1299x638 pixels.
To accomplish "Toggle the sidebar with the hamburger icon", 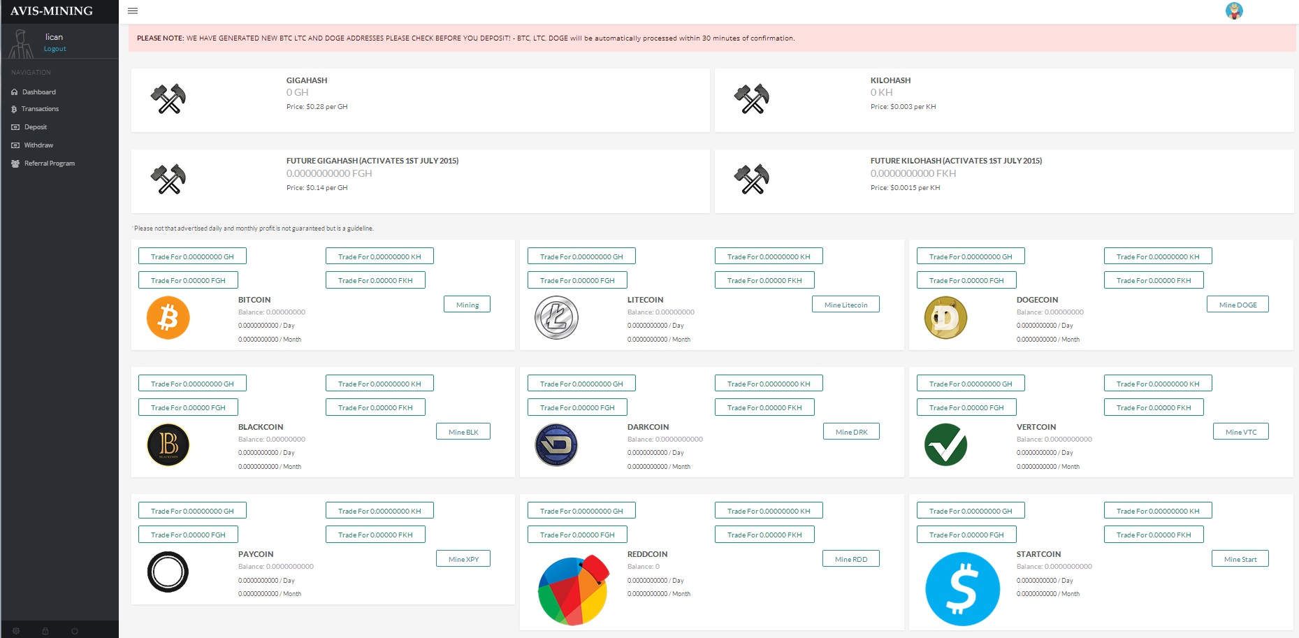I will 133,11.
